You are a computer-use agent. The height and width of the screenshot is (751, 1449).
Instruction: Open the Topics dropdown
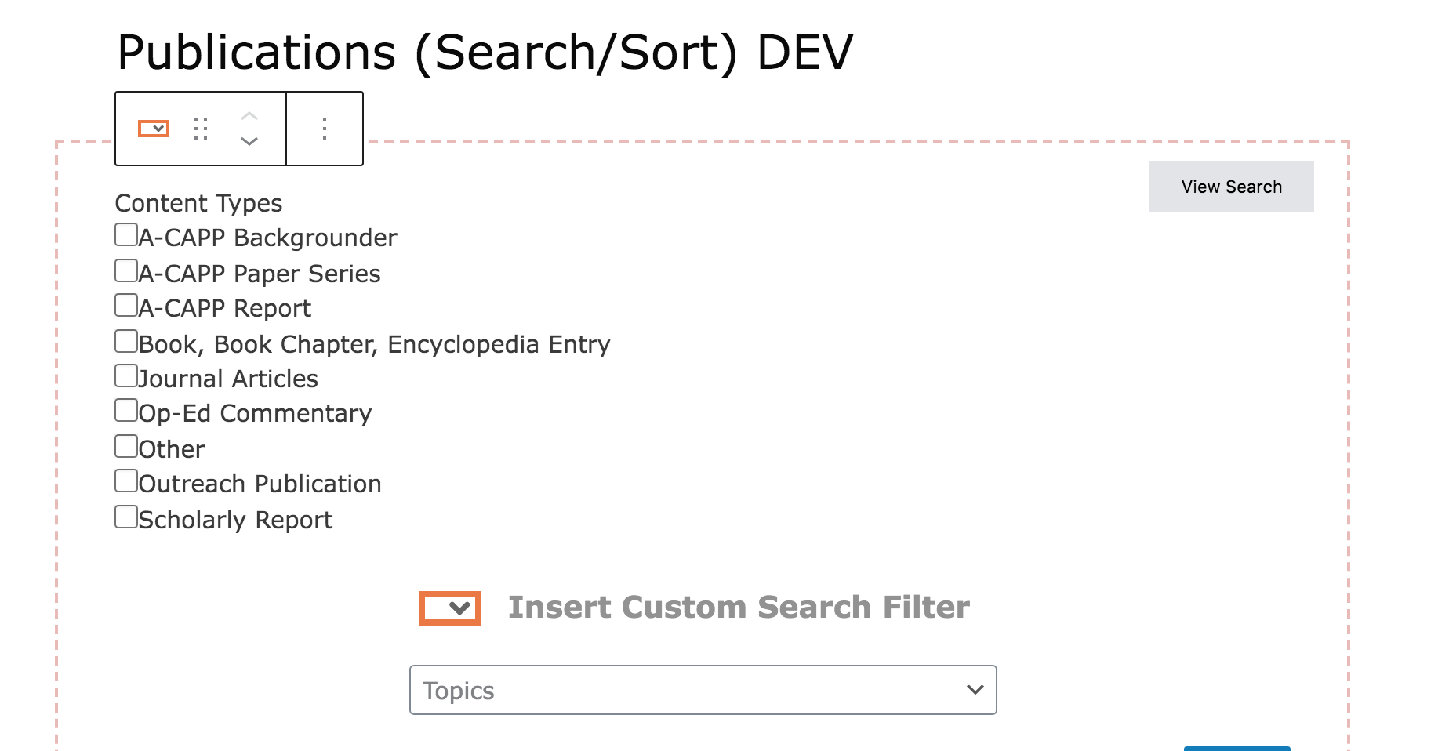703,690
